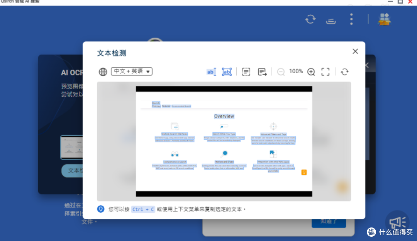Select the thumbnail in AI OCR panel
Viewport: 417px width, 241px height.
click(71, 147)
